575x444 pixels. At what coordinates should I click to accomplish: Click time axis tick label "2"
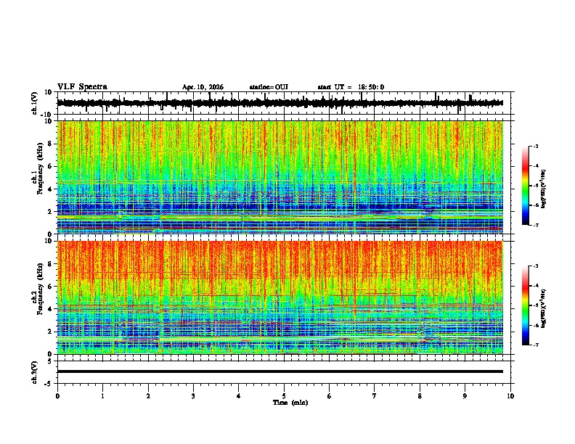(x=148, y=396)
